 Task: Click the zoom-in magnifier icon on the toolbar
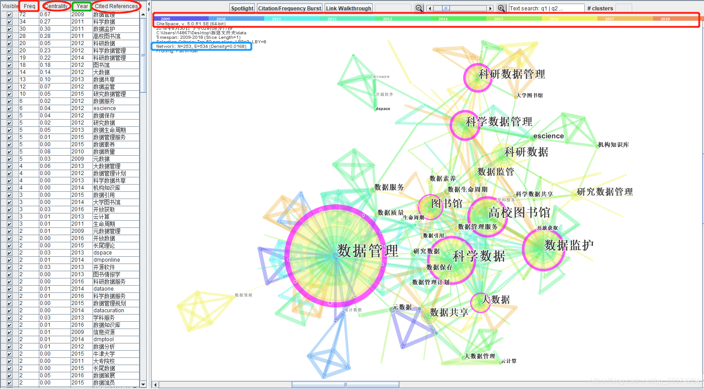click(501, 8)
